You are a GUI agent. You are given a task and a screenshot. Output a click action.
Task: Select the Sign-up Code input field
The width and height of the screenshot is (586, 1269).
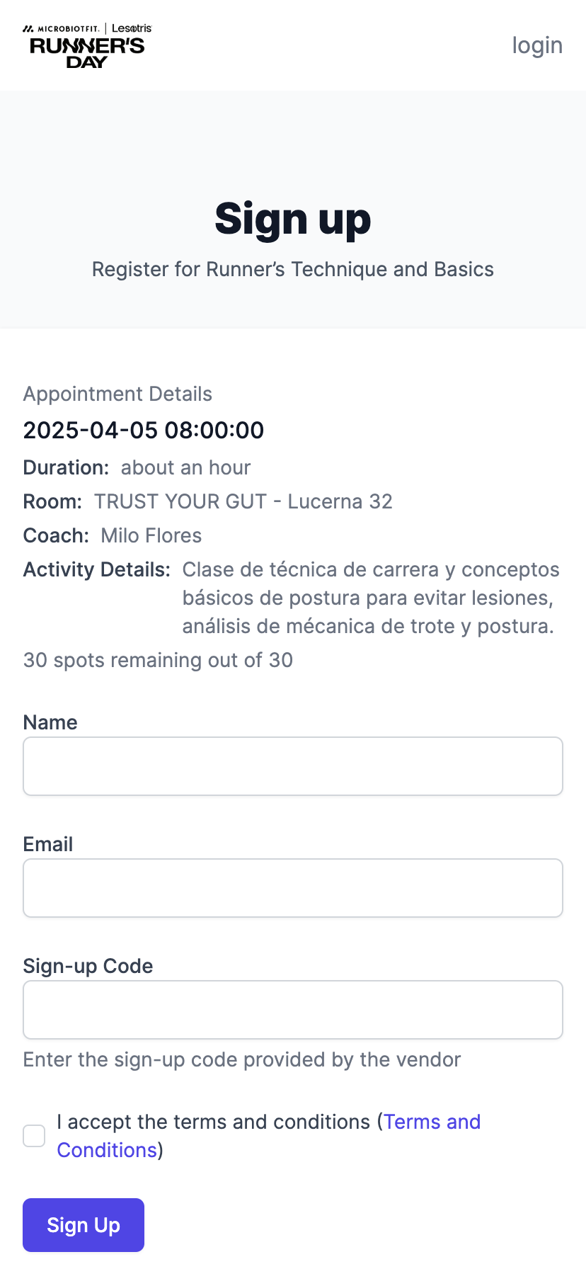(x=293, y=1010)
